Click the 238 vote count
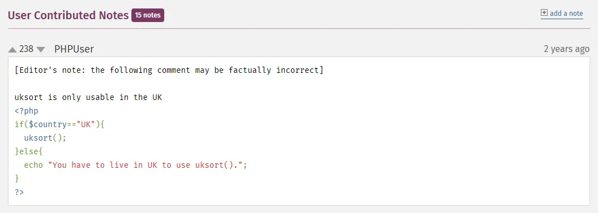598x213 pixels. point(26,49)
